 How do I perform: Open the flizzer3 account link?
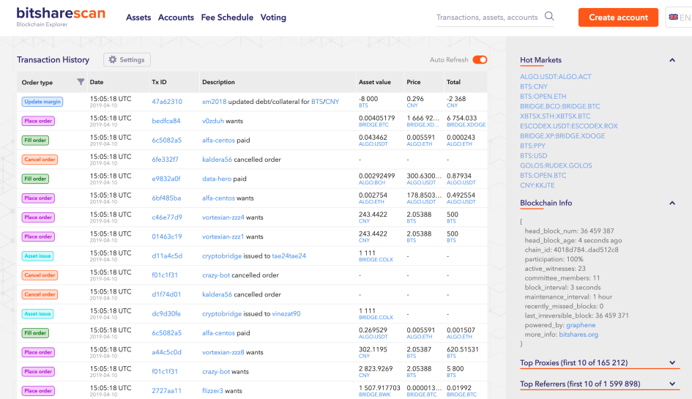tap(212, 391)
